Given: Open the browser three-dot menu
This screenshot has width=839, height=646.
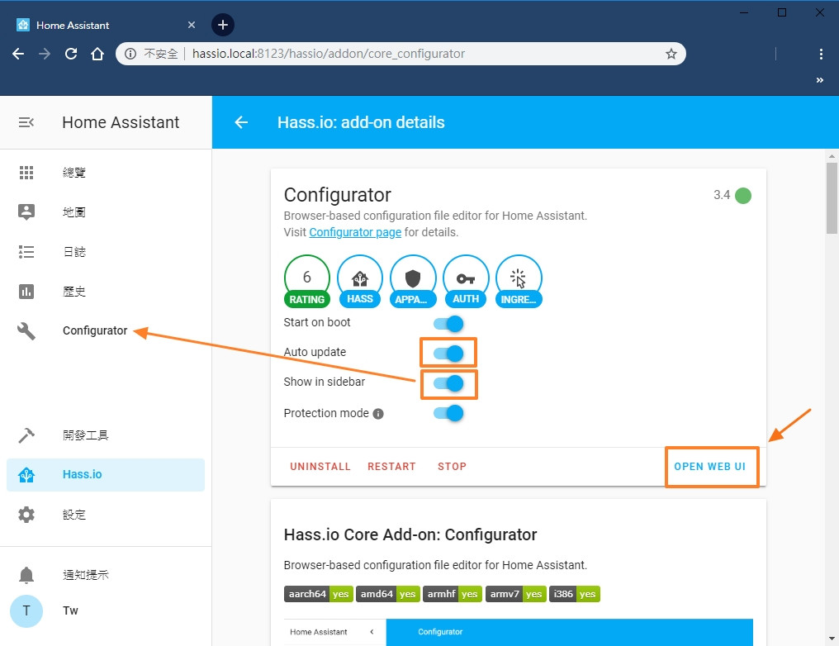Looking at the screenshot, I should click(x=820, y=54).
